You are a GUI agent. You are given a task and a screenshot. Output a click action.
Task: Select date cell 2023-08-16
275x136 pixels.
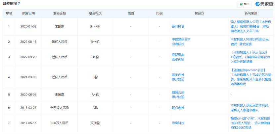28,42
